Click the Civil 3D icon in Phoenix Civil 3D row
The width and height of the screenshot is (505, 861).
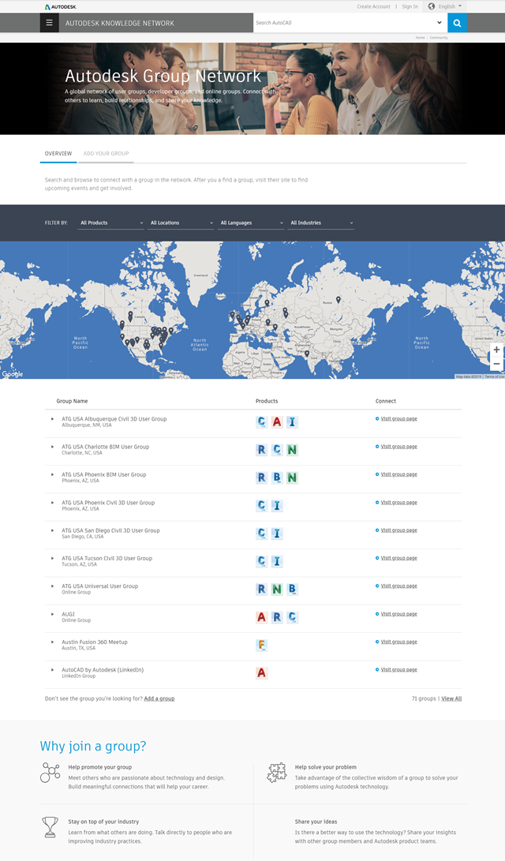point(261,505)
